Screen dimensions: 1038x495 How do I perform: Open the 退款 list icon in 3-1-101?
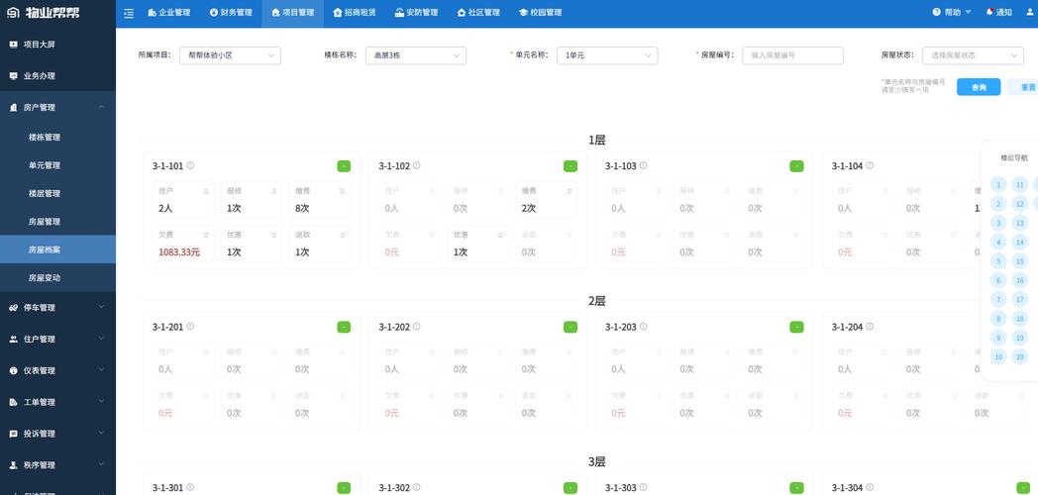tap(343, 235)
